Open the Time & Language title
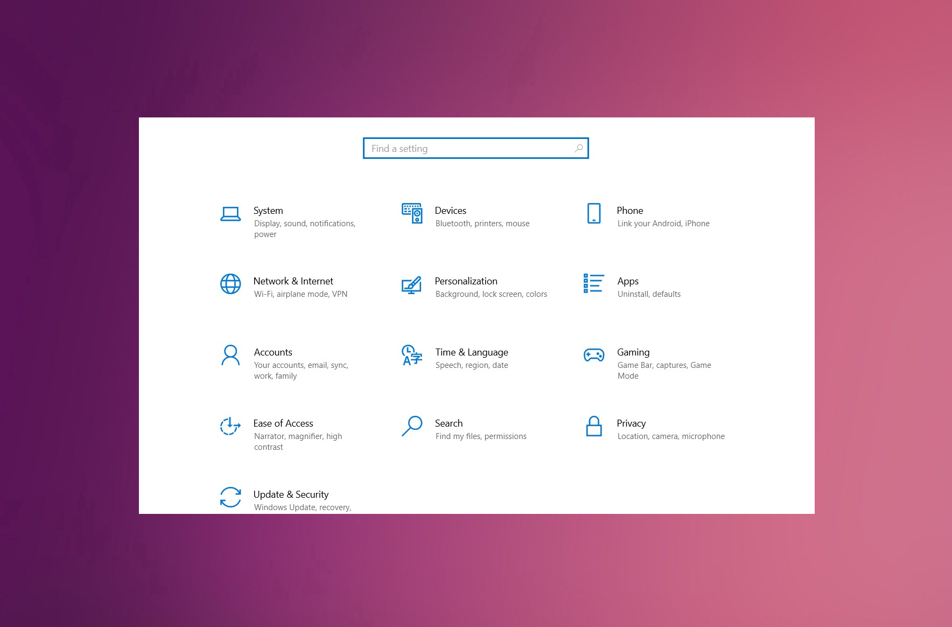 (x=472, y=352)
